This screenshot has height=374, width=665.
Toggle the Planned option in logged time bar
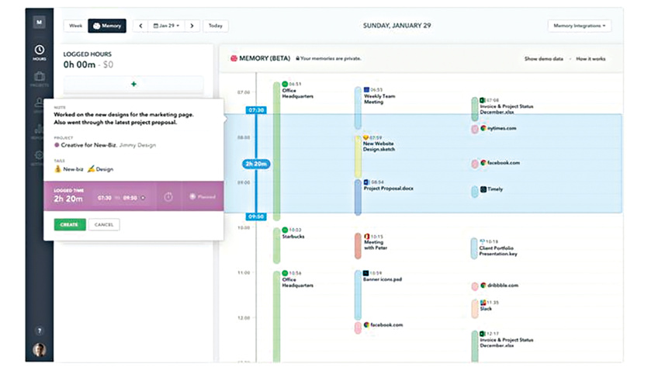(203, 197)
